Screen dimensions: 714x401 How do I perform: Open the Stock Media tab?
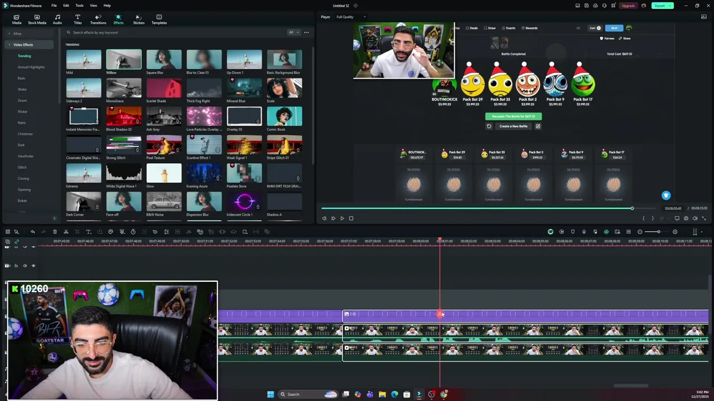pyautogui.click(x=37, y=19)
